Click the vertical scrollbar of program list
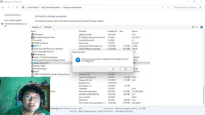Screen dimensions: 205x115 coord(204,95)
